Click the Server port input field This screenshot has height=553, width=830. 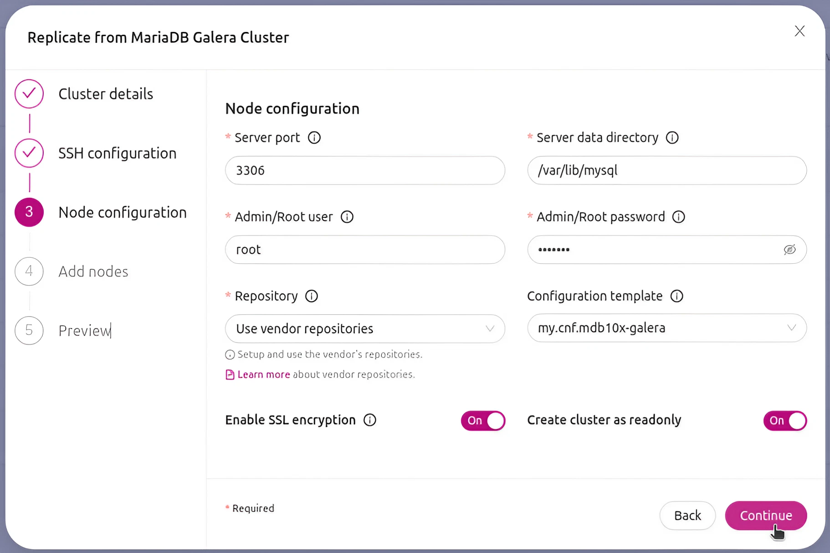[x=365, y=170]
